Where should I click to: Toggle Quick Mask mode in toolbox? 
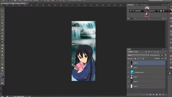coord(2,80)
